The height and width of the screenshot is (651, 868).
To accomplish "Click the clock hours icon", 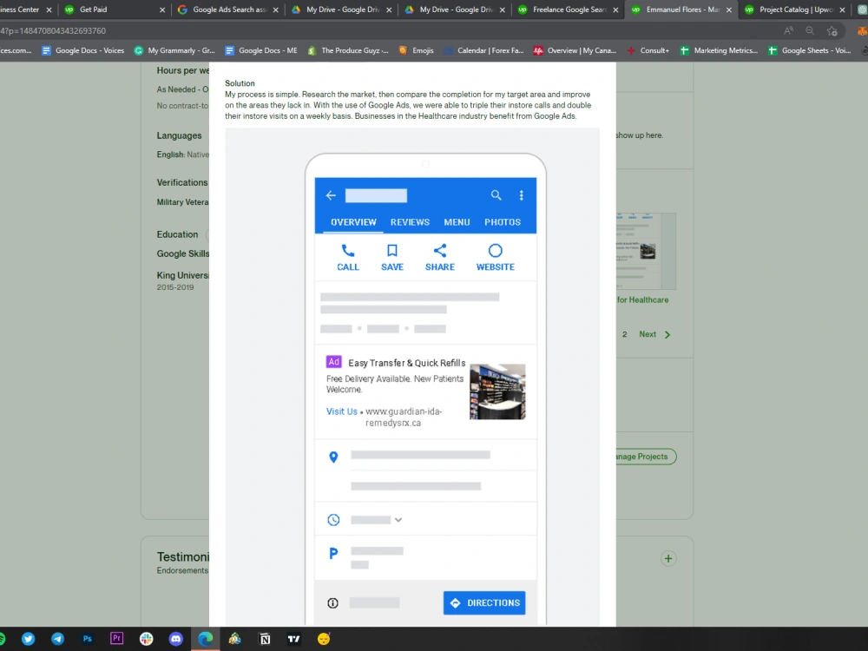I will 333,520.
